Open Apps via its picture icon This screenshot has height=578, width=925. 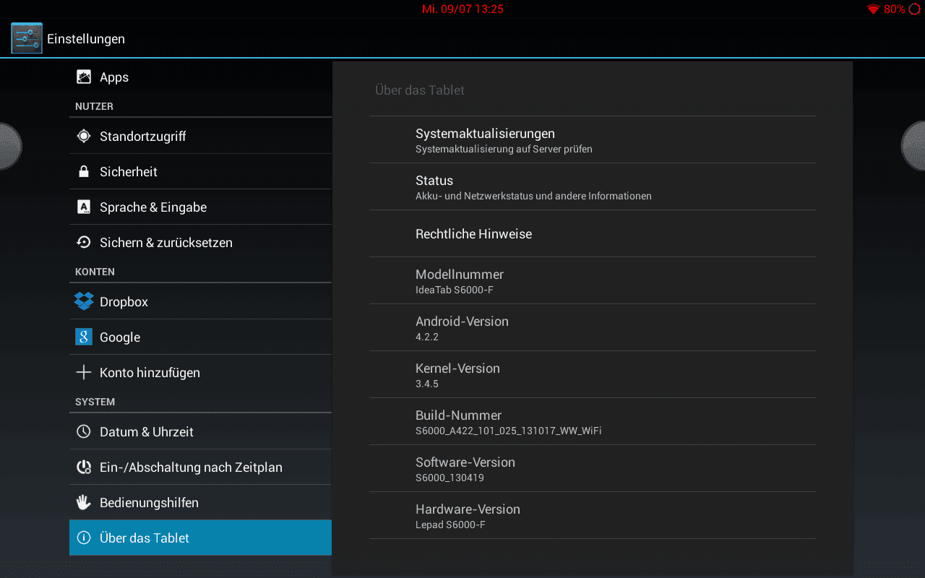point(84,77)
